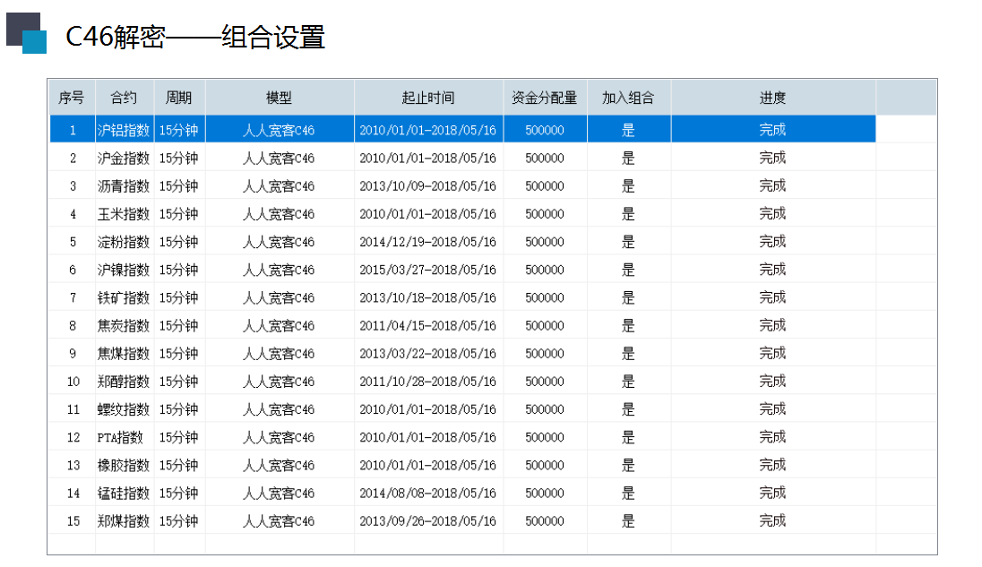Click date range 2013/03/22-2018/05/16 cell
This screenshot has height=567, width=982.
[428, 354]
